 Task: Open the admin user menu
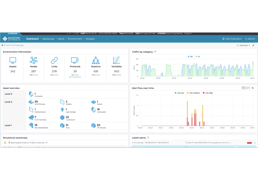(250, 39)
